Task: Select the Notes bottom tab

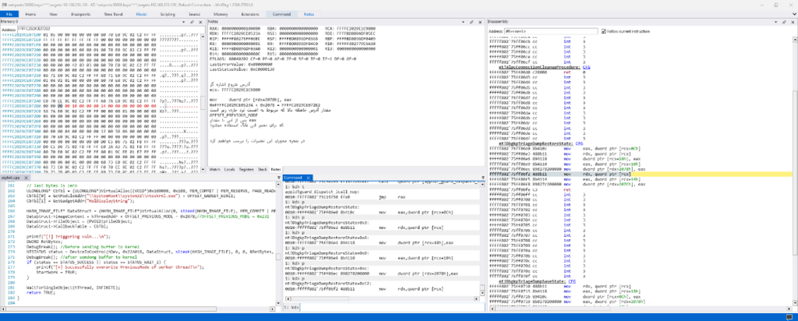Action: coord(275,169)
